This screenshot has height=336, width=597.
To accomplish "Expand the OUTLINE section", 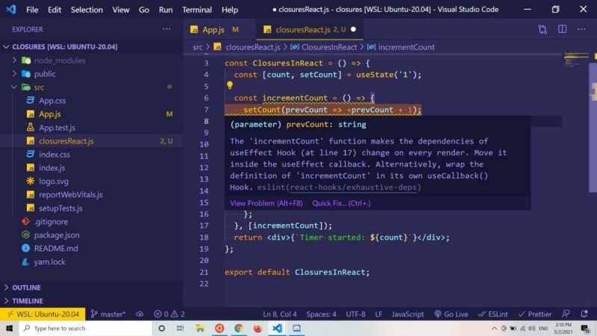I will [26, 287].
